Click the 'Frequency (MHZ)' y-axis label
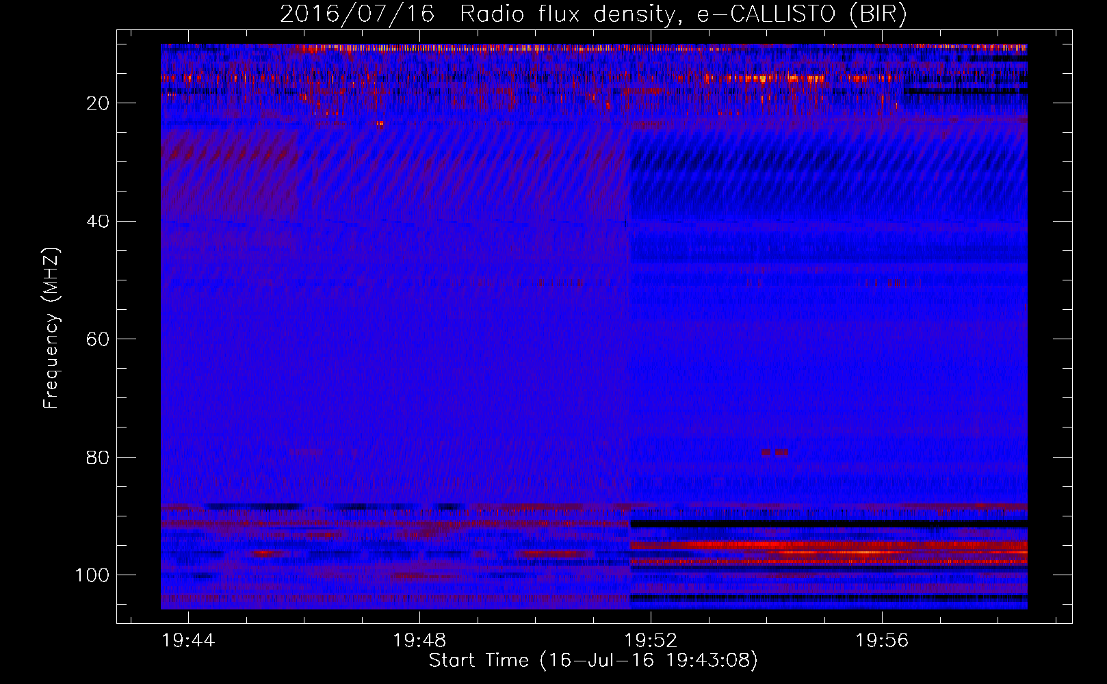The width and height of the screenshot is (1107, 684). click(51, 328)
